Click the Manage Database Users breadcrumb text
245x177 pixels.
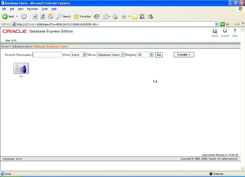pos(51,46)
